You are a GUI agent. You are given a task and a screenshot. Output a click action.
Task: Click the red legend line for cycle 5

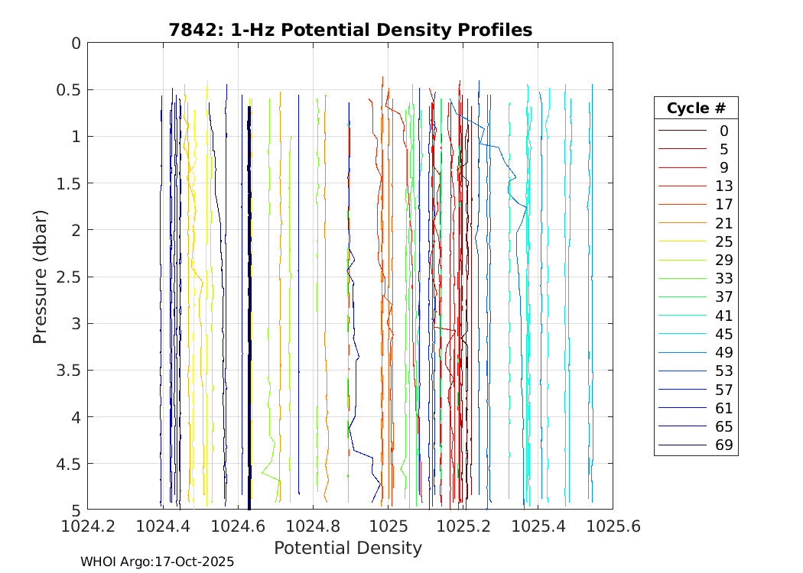click(682, 149)
